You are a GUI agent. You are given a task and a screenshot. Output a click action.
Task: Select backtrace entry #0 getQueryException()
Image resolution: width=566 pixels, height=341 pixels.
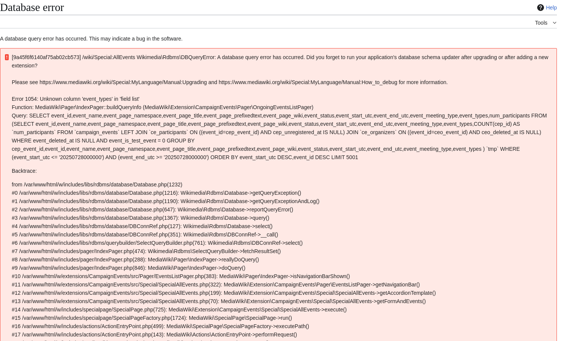tap(156, 193)
